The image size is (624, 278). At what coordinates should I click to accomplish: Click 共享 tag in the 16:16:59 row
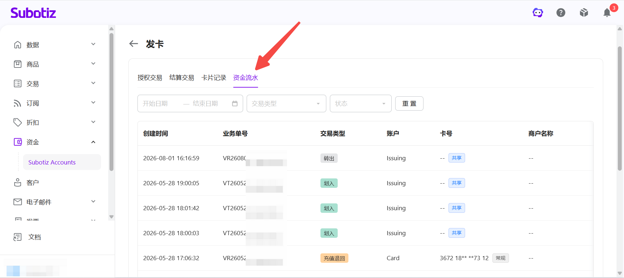pyautogui.click(x=457, y=158)
